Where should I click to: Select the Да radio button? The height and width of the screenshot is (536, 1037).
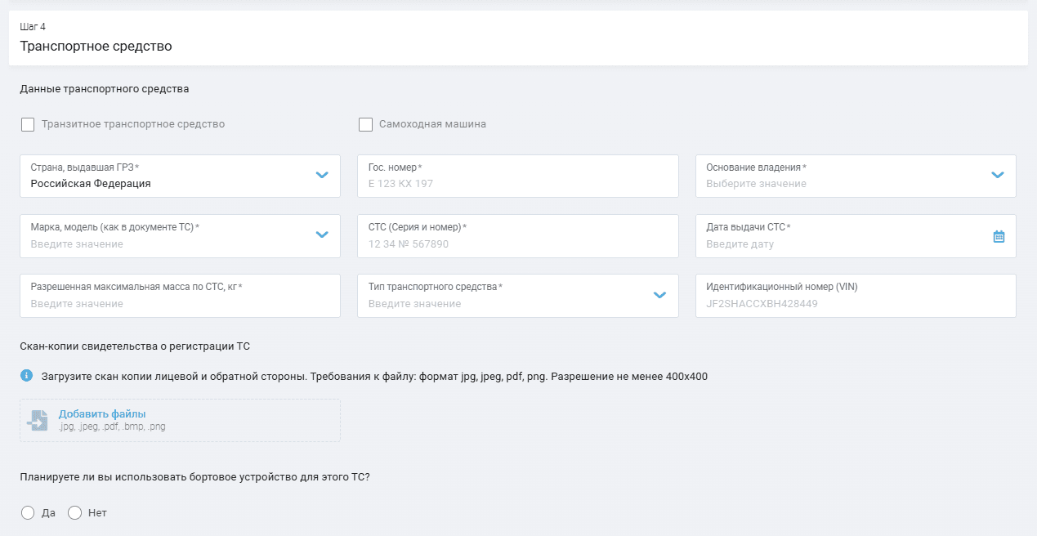pyautogui.click(x=28, y=513)
